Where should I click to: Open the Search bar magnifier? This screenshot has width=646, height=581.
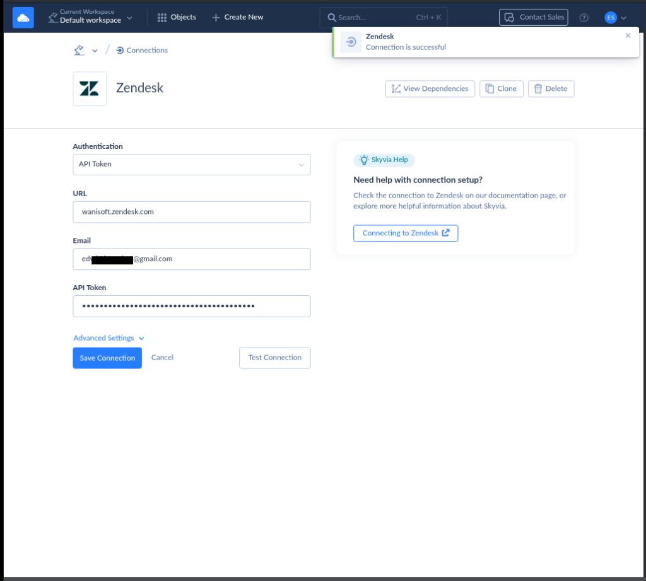click(x=332, y=17)
